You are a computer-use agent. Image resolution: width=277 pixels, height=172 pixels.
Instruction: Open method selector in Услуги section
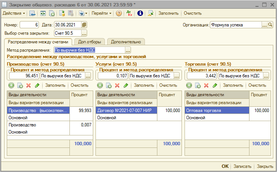177,76
